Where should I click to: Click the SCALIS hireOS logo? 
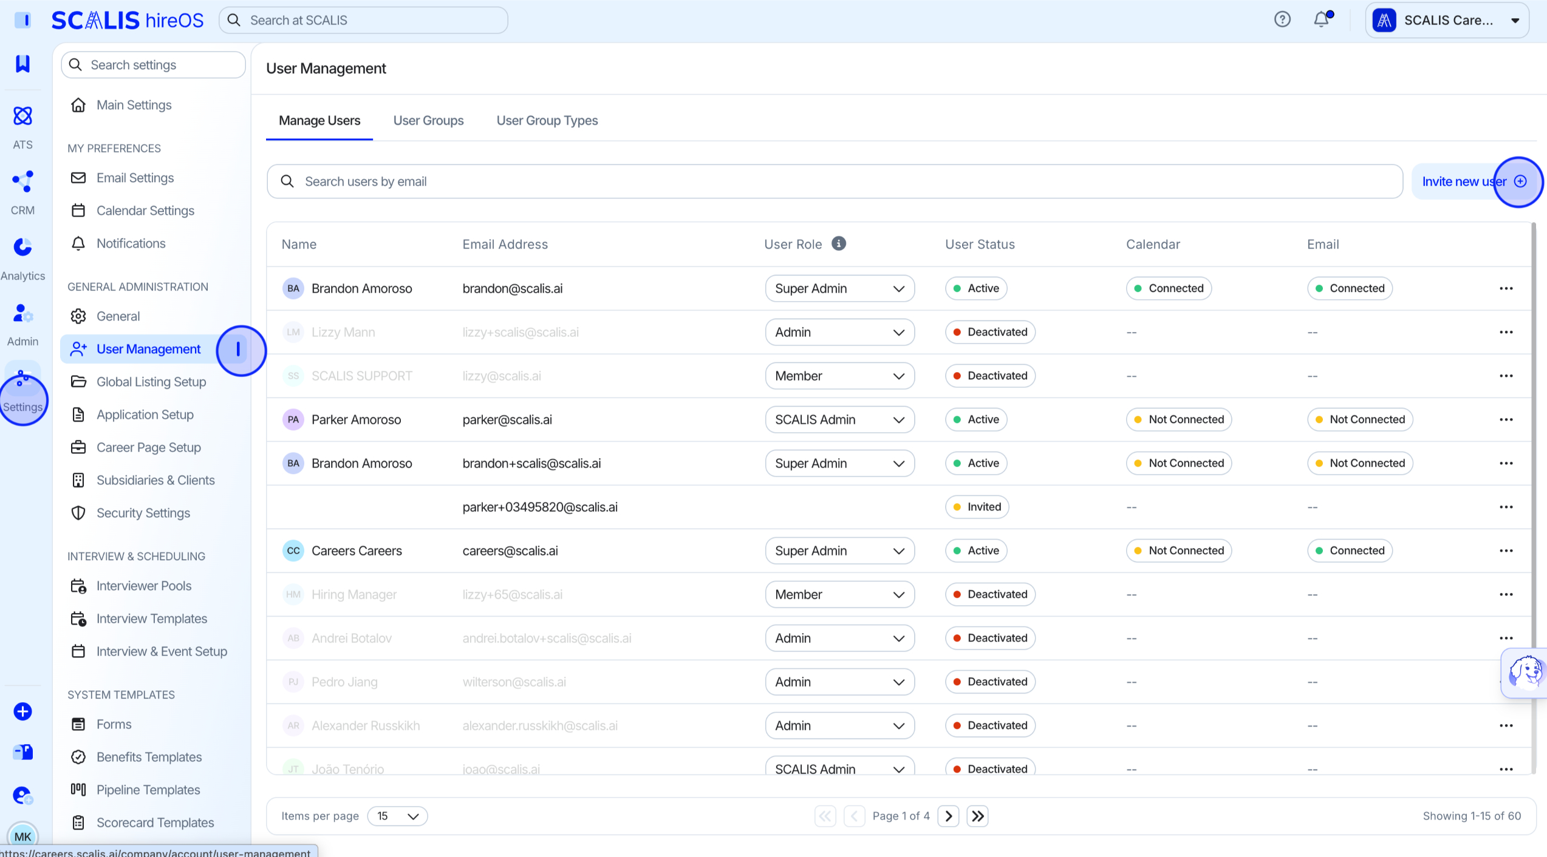pyautogui.click(x=128, y=20)
